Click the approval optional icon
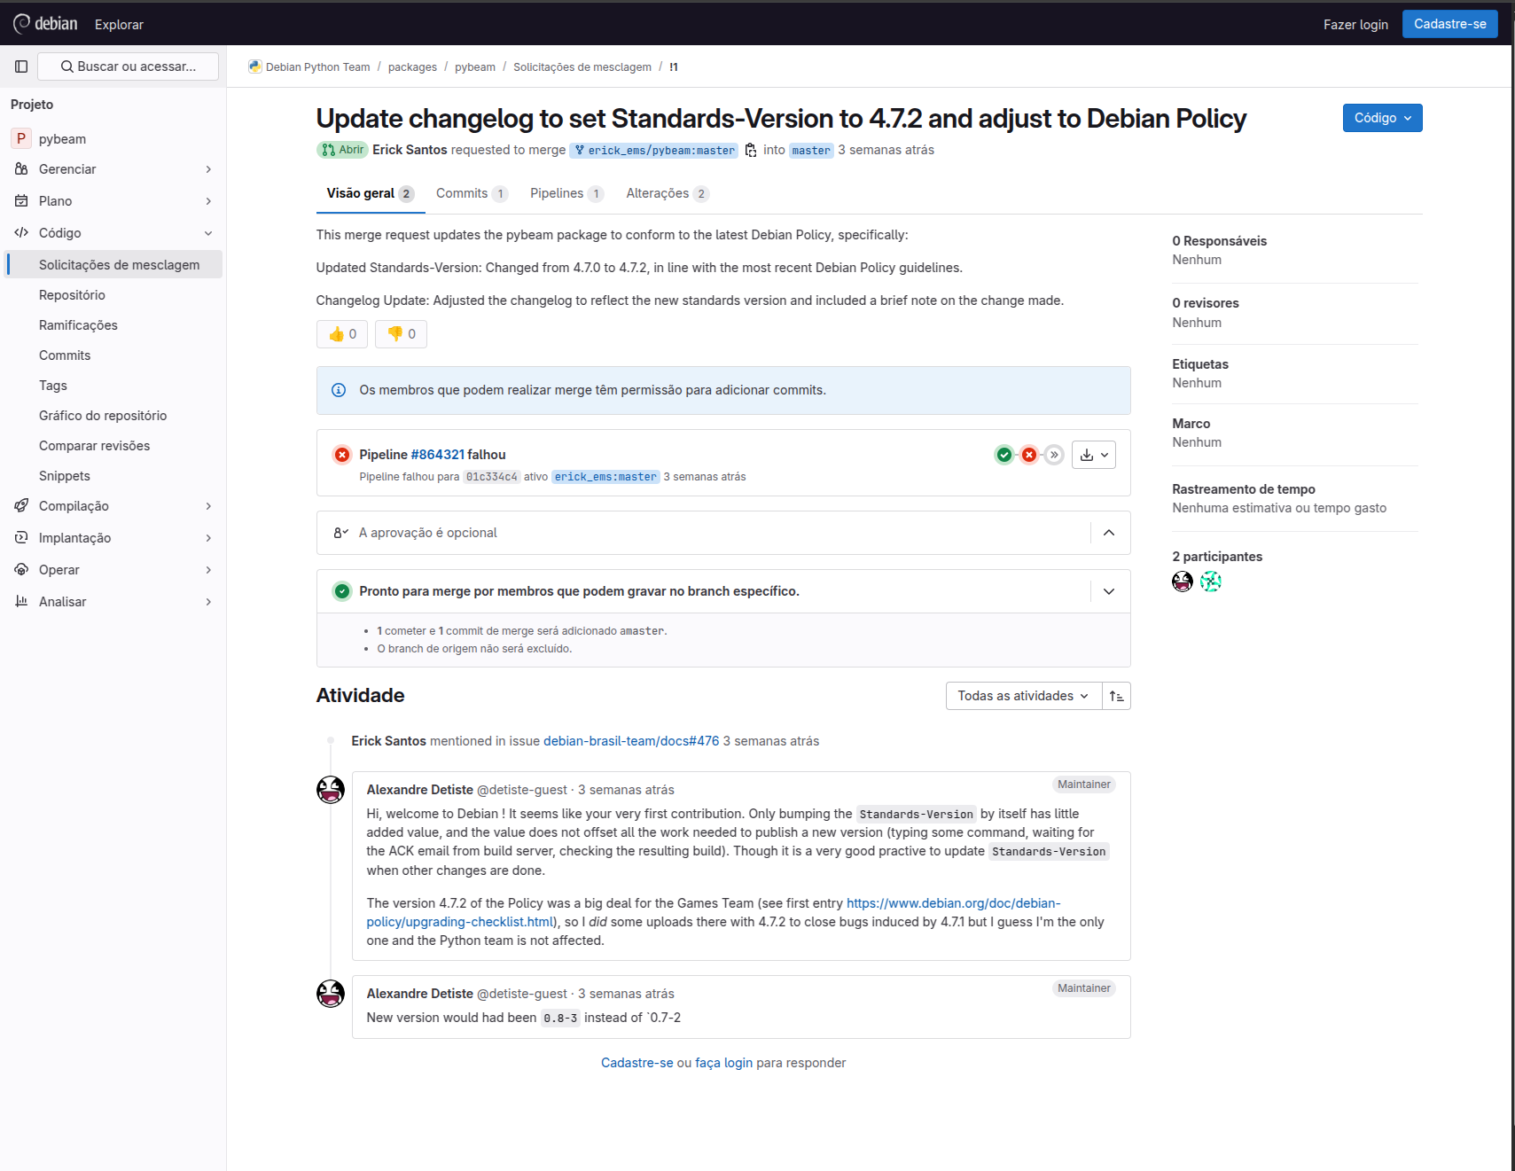 [341, 533]
